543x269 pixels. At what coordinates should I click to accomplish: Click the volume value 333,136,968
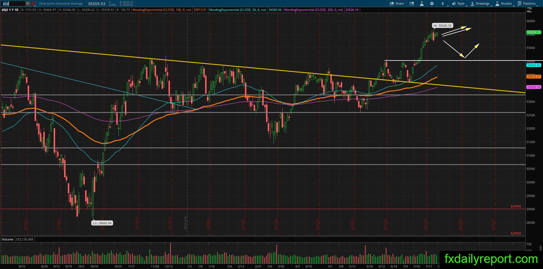pos(25,239)
